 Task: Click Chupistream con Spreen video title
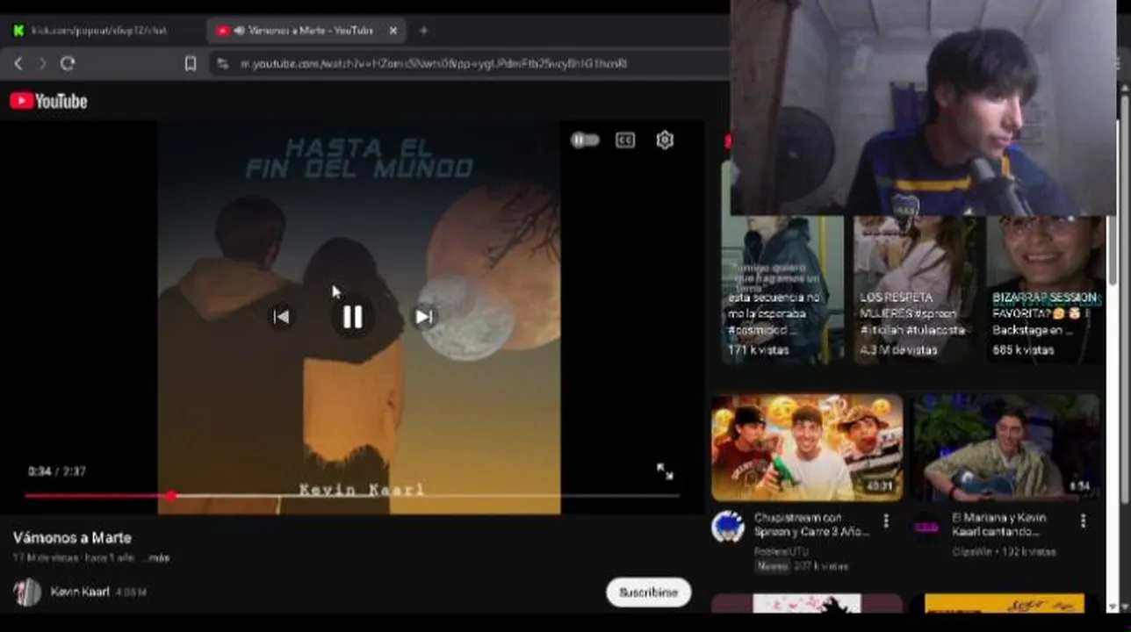pos(811,525)
